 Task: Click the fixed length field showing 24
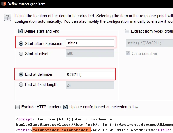click(x=90, y=85)
